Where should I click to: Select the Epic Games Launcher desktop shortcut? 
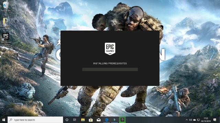tap(6, 39)
